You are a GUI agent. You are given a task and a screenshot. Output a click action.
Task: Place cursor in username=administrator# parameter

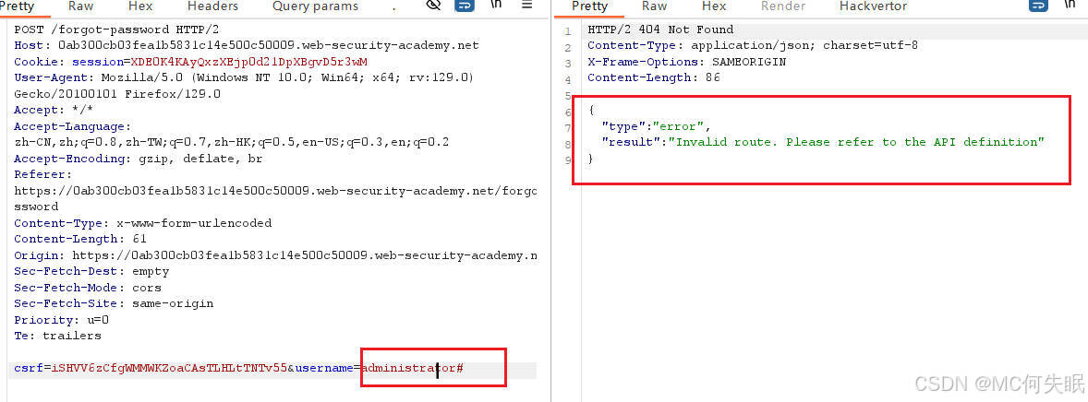tap(379, 368)
